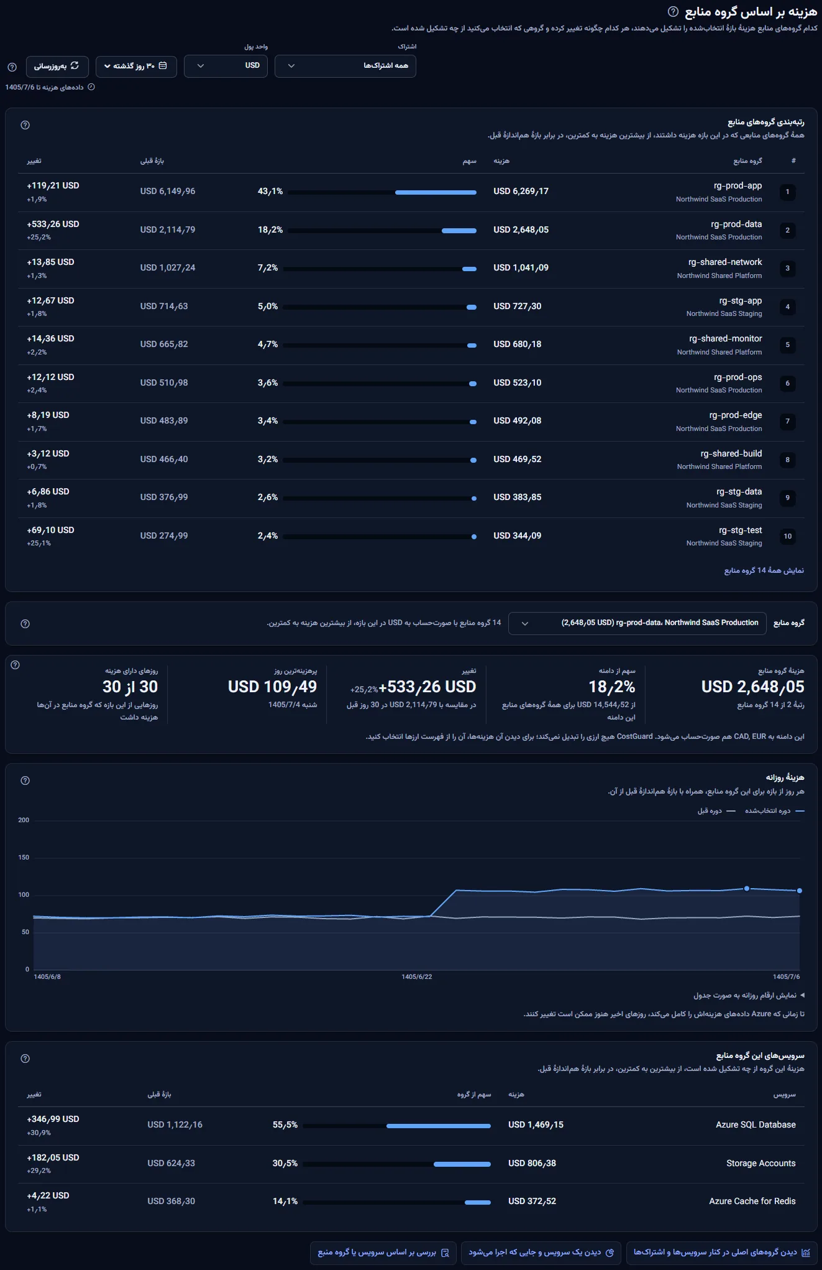This screenshot has width=822, height=1270.
Task: Click Azure Cache for Redis row
Action: [411, 1202]
